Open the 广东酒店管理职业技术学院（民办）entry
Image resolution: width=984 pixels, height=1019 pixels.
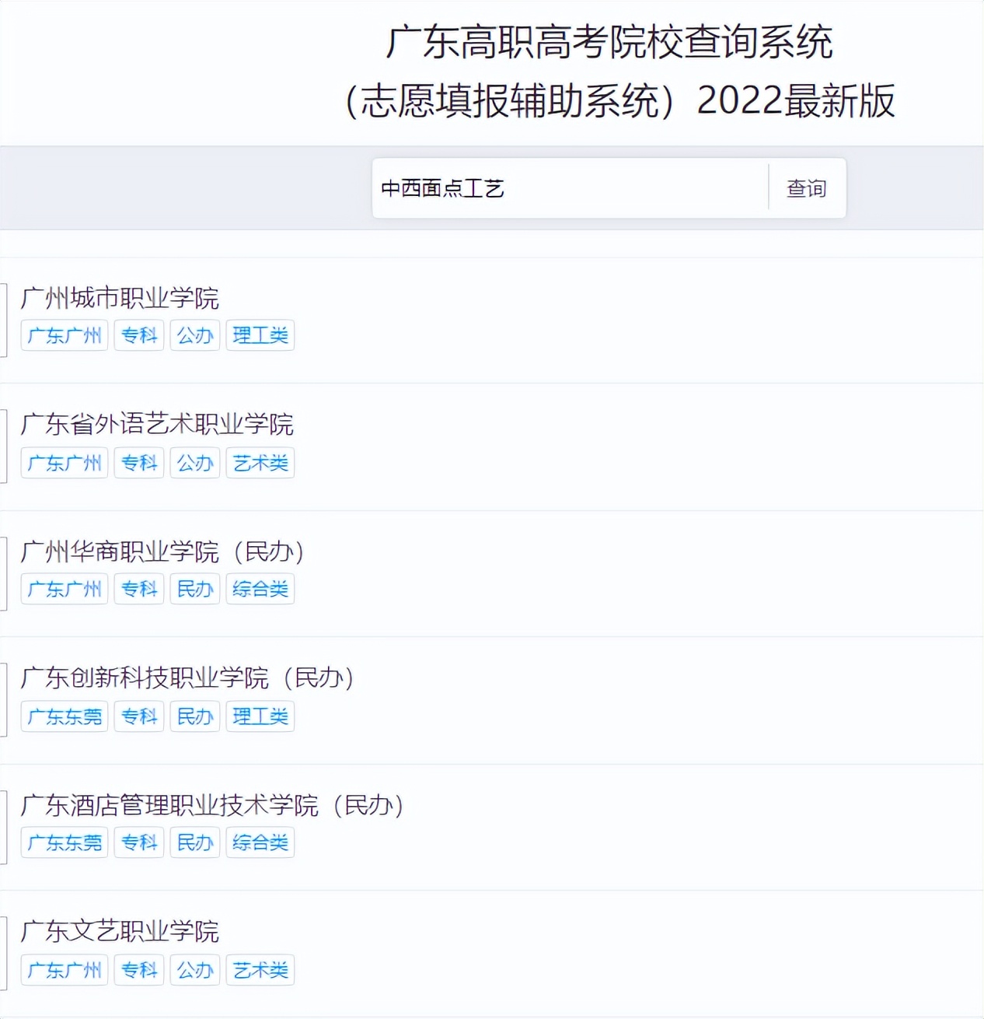211,807
